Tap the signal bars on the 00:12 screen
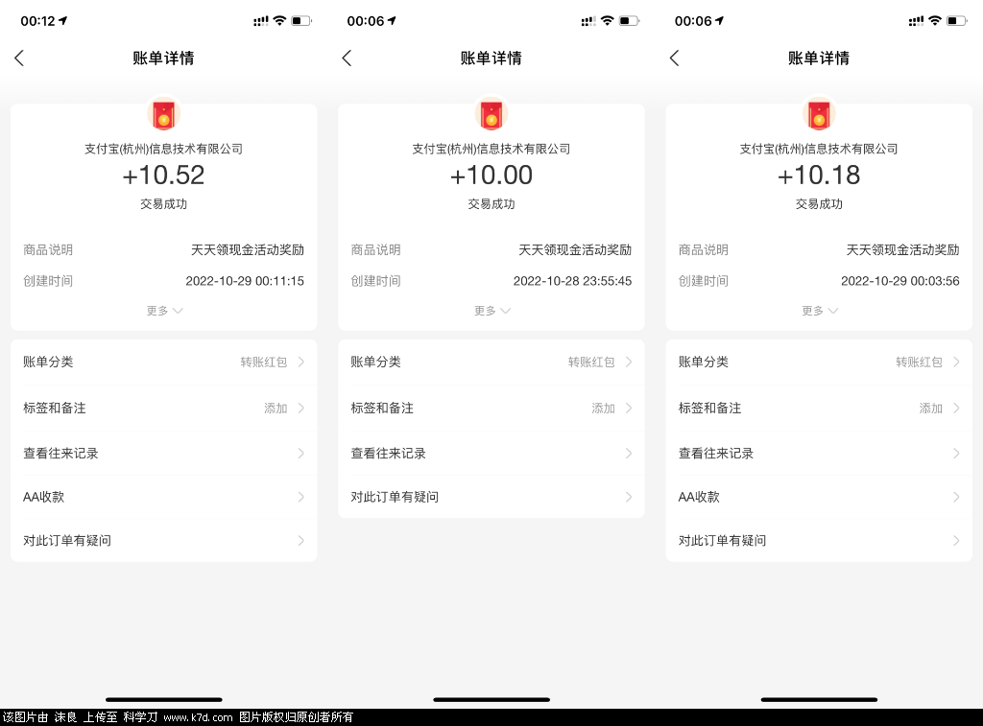The height and width of the screenshot is (726, 983). [261, 21]
